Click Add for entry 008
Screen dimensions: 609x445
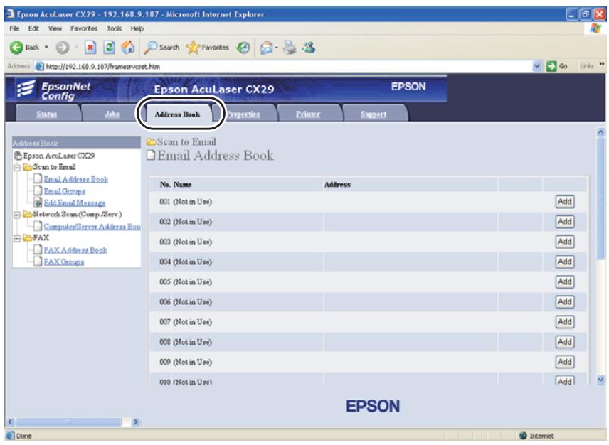tap(564, 342)
